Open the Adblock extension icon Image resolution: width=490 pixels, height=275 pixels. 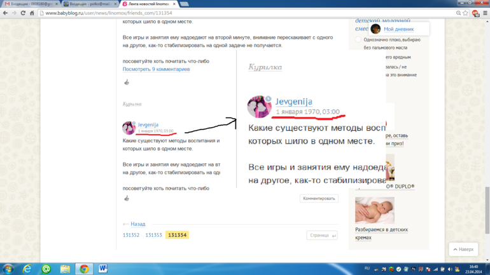pyautogui.click(x=475, y=13)
